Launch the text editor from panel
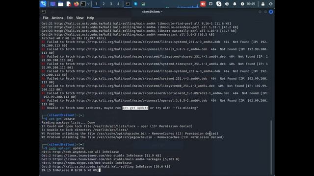The width and height of the screenshot is (314, 176). coord(69,4)
